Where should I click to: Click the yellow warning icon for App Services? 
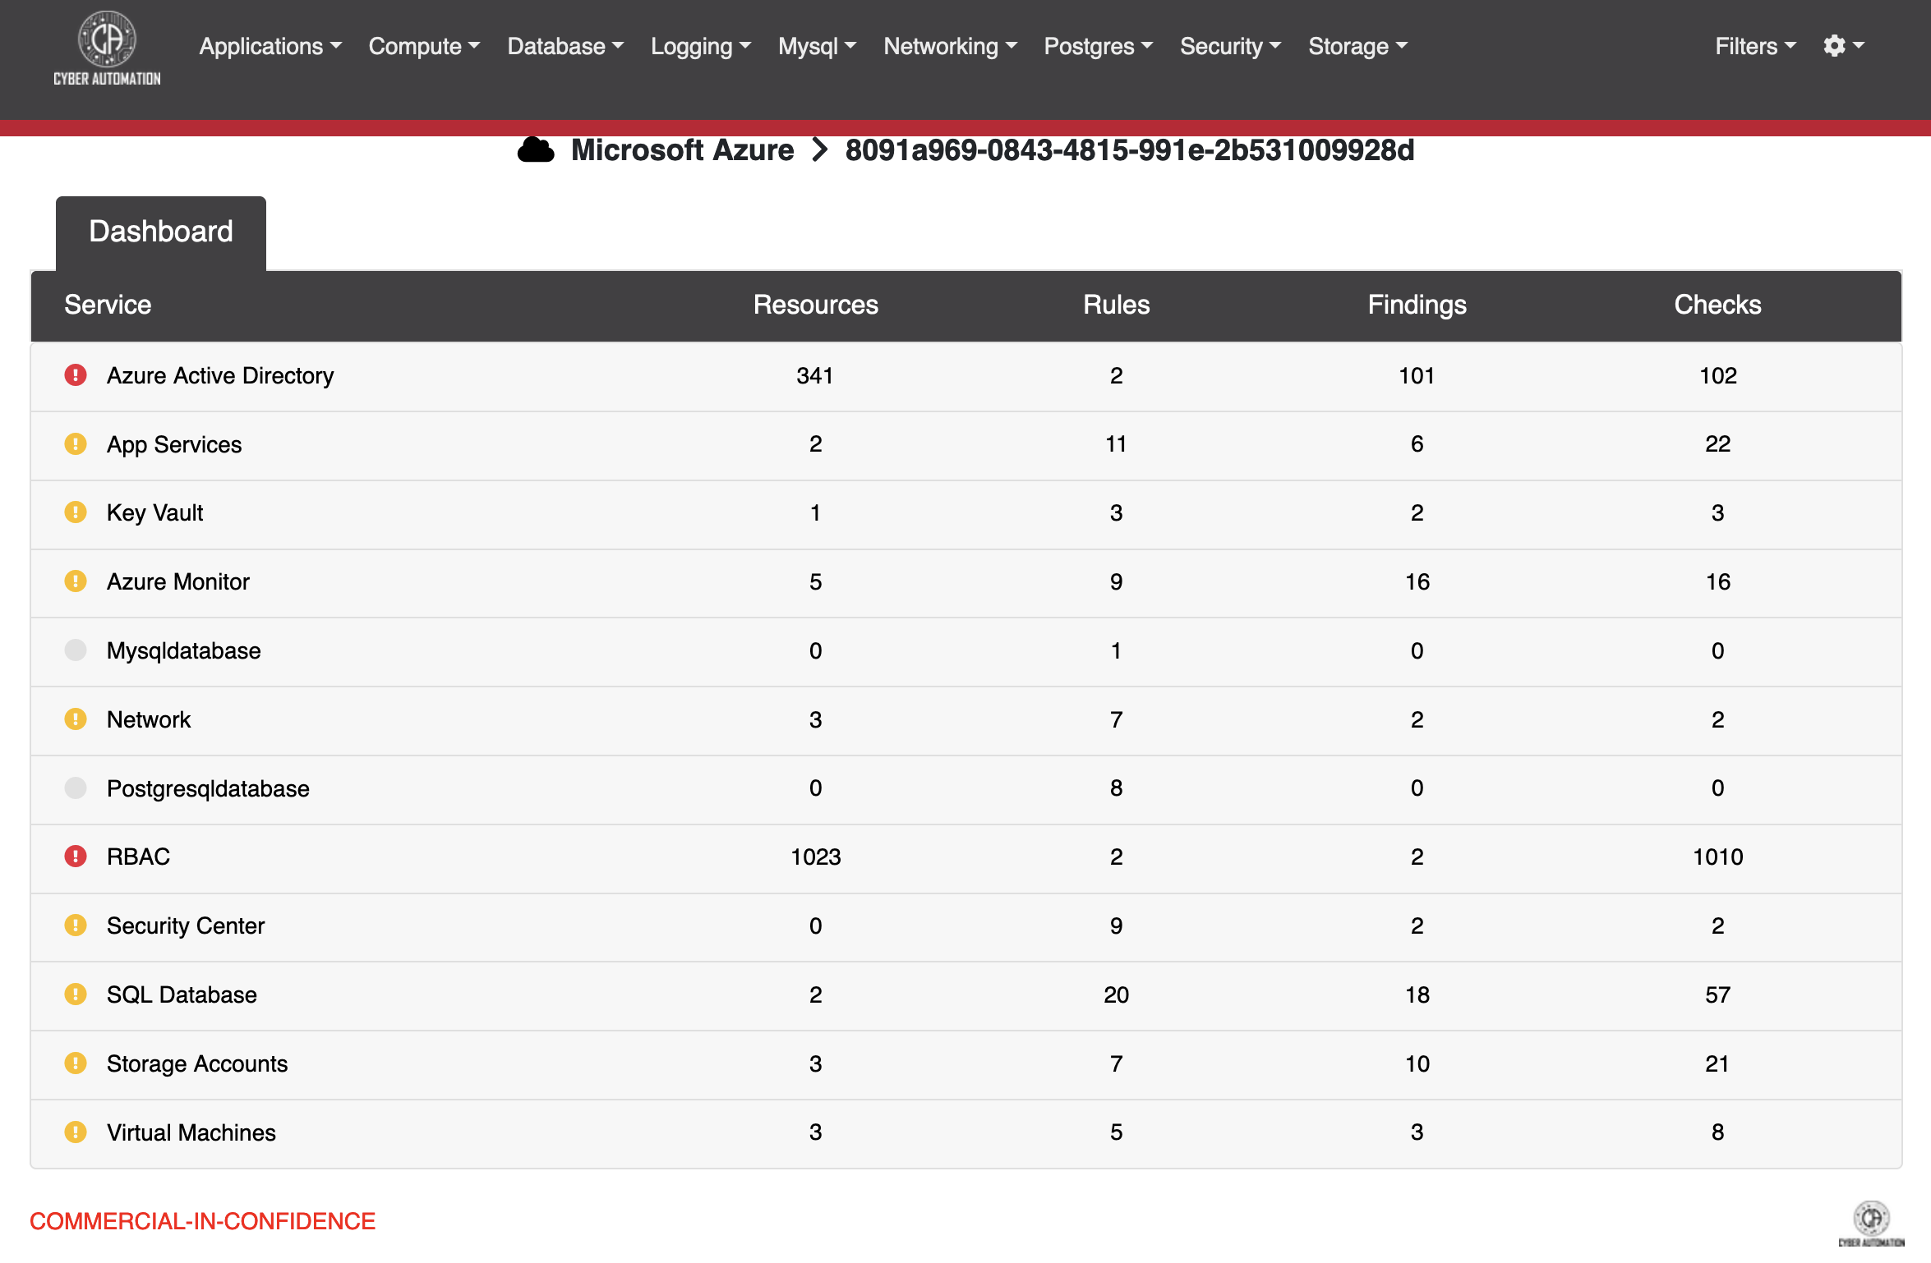coord(76,444)
